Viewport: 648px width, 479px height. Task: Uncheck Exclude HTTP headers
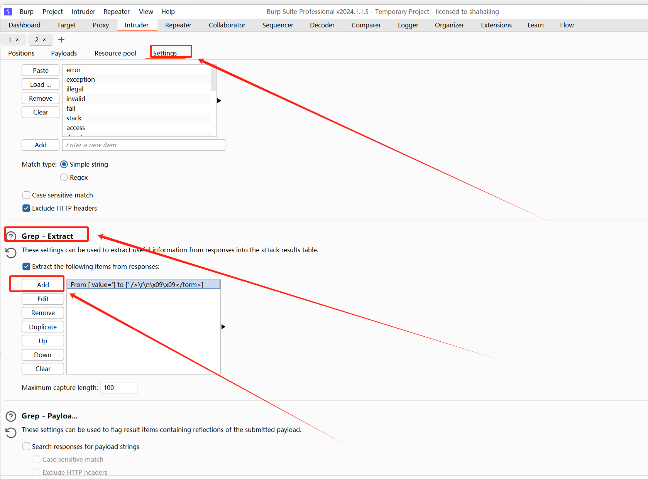pos(26,208)
